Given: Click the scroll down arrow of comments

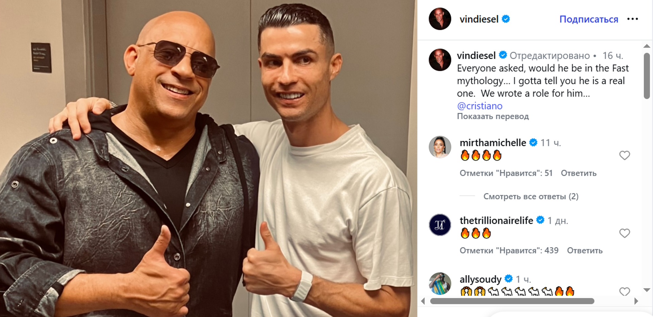Looking at the screenshot, I should [x=647, y=290].
